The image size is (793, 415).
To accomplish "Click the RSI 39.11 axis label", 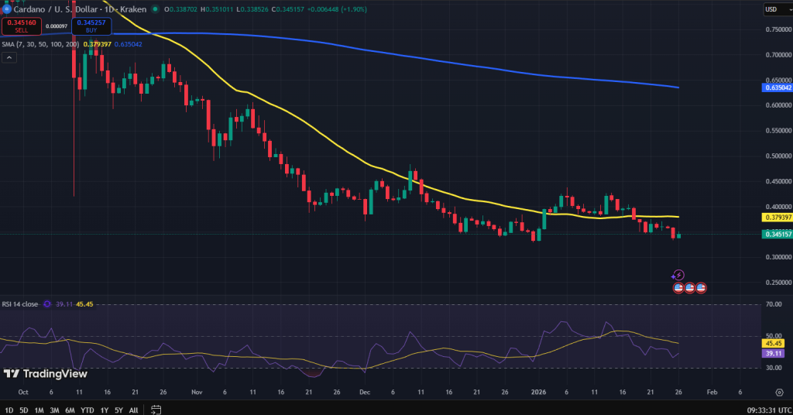I will (x=773, y=353).
